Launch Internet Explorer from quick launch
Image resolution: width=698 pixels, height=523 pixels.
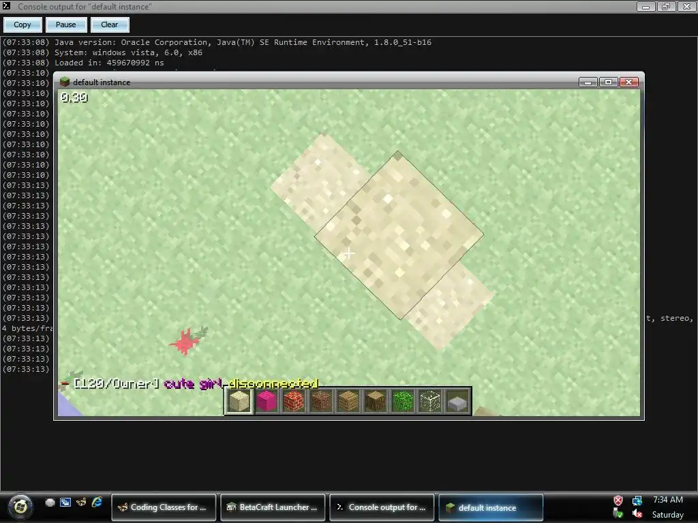97,503
